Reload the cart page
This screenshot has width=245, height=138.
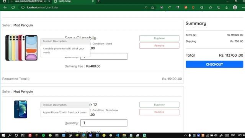pyautogui.click(x=13, y=7)
